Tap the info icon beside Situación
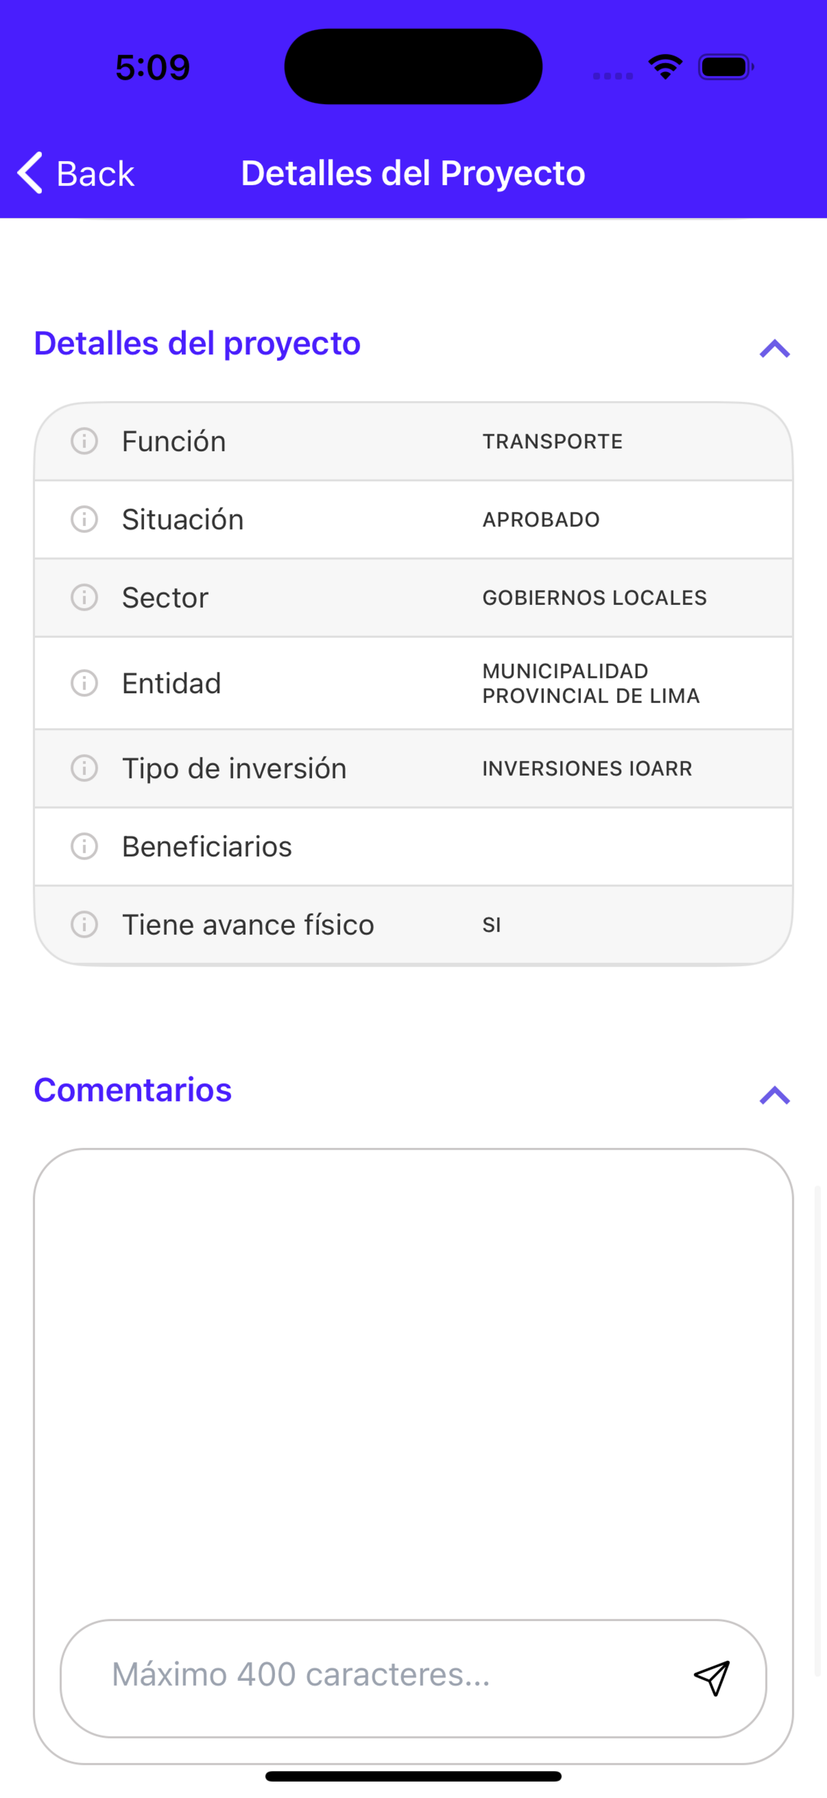This screenshot has width=827, height=1798. [x=85, y=519]
